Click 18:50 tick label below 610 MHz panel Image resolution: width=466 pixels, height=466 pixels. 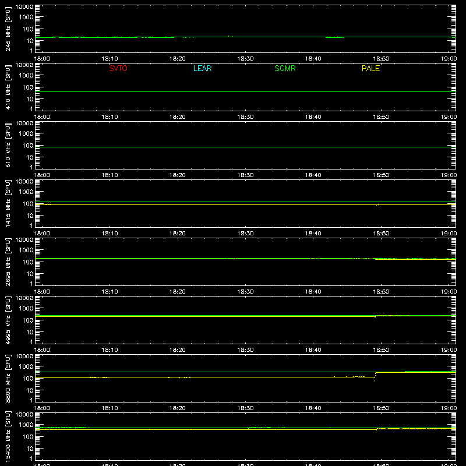tap(381, 175)
